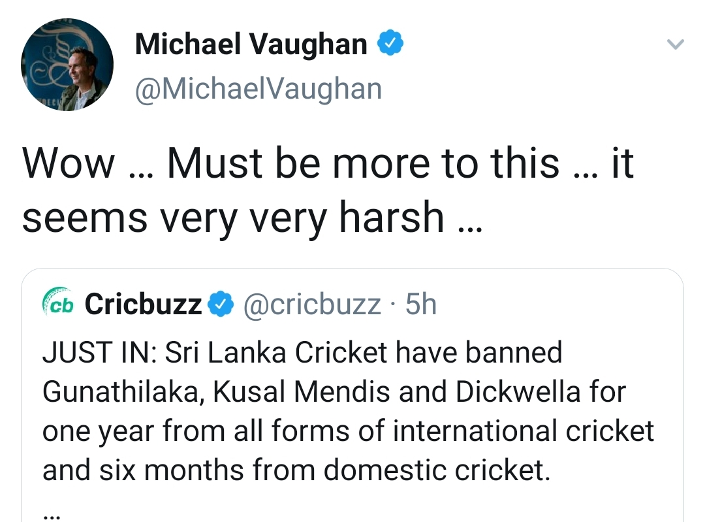
Task: Open the @cricbuzz handle
Action: click(x=312, y=304)
